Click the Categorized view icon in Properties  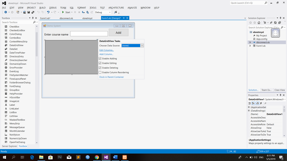250,103
